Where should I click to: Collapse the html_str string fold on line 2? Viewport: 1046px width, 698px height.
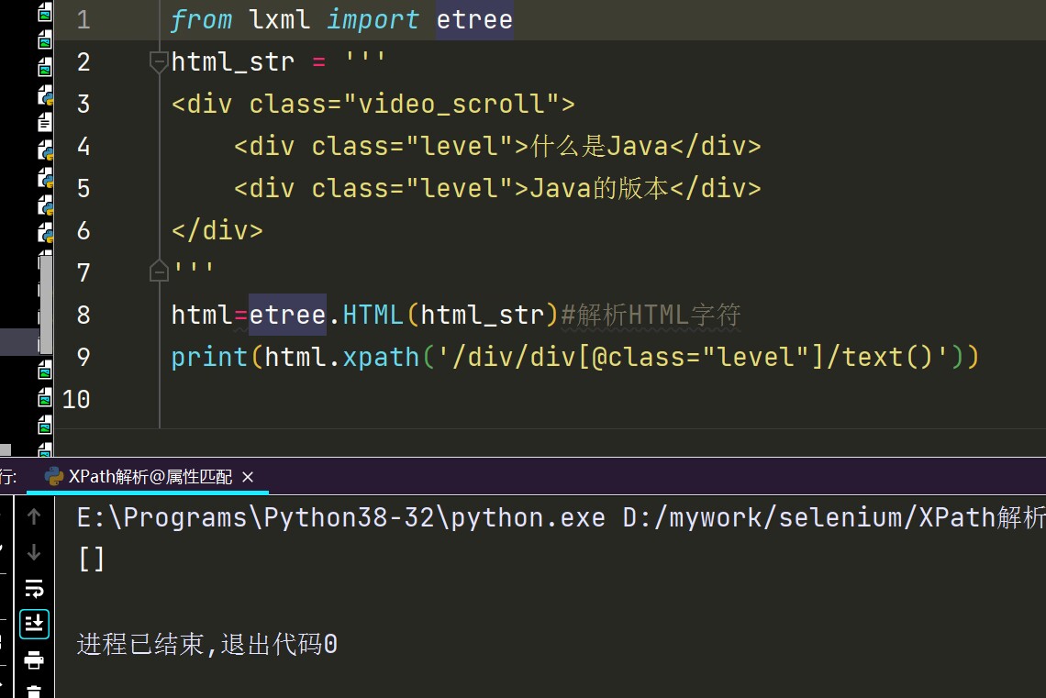(x=159, y=62)
